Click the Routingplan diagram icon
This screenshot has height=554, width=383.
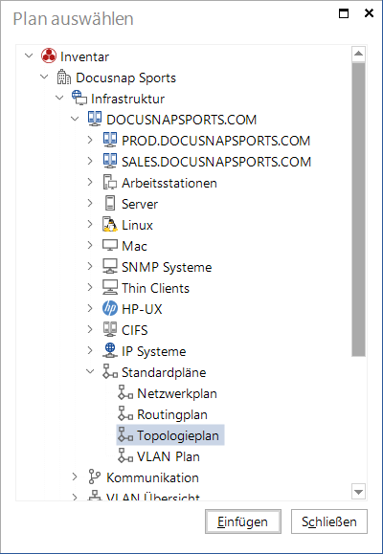click(x=125, y=413)
